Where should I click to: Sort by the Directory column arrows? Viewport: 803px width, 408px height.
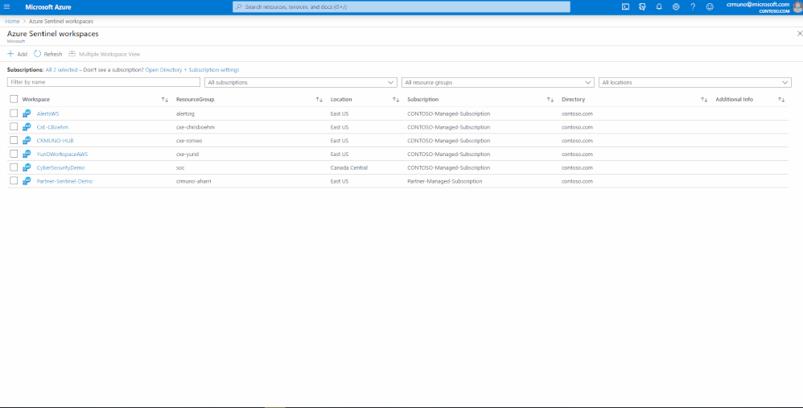704,99
